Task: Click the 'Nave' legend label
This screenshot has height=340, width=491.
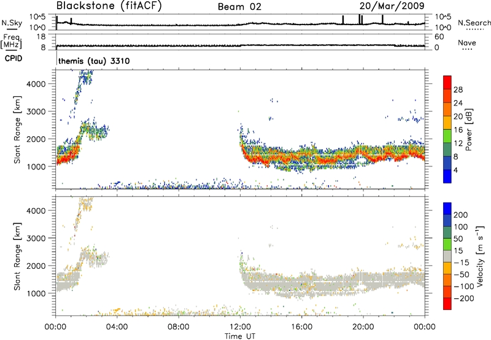Action: point(467,42)
